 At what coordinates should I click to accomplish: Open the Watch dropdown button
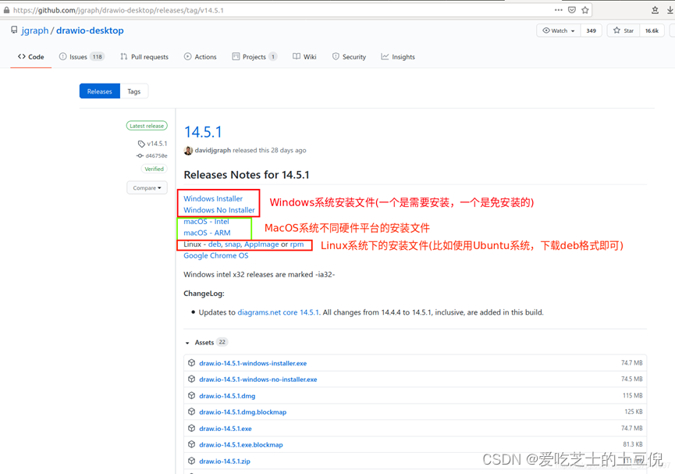(x=559, y=30)
